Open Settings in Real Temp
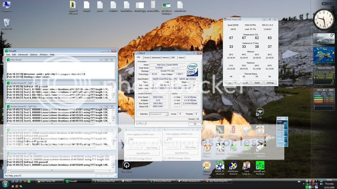 (270, 83)
